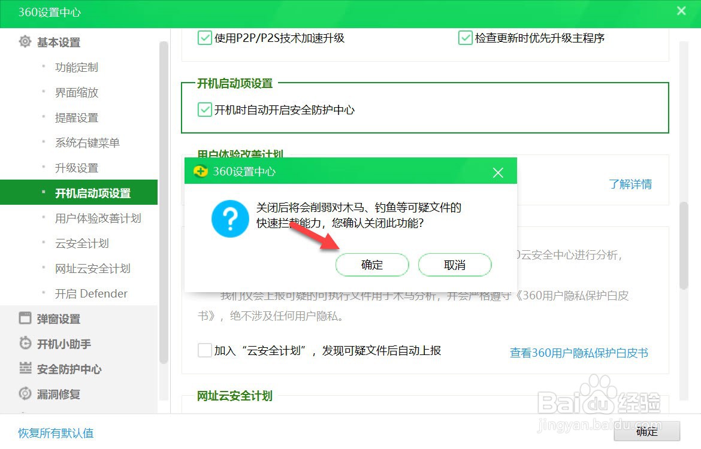Image resolution: width=701 pixels, height=449 pixels.
Task: Open 系统右键菜单 settings
Action: click(87, 143)
